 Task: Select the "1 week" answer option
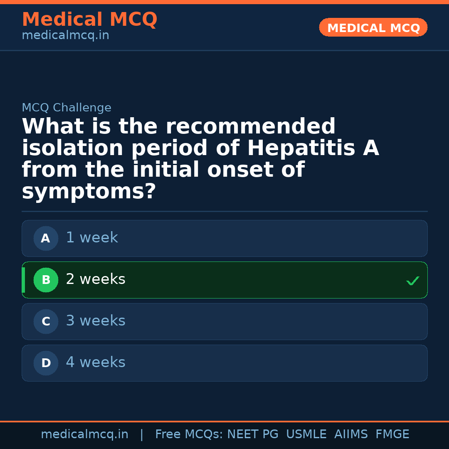click(92, 238)
